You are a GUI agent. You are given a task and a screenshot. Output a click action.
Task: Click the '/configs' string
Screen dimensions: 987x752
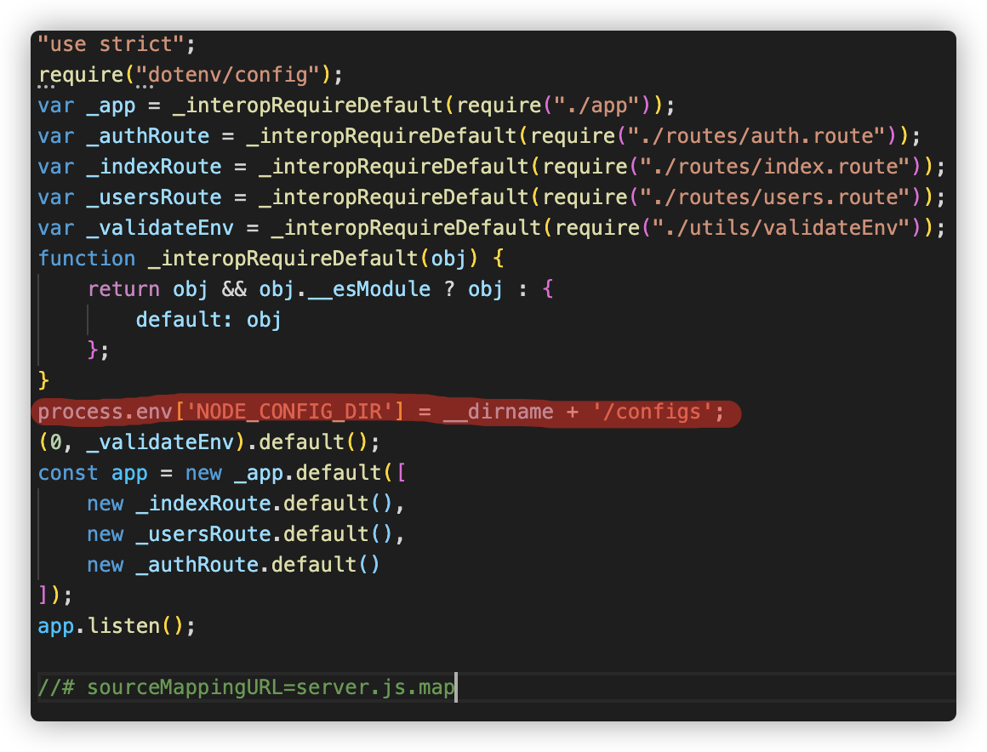[652, 413]
